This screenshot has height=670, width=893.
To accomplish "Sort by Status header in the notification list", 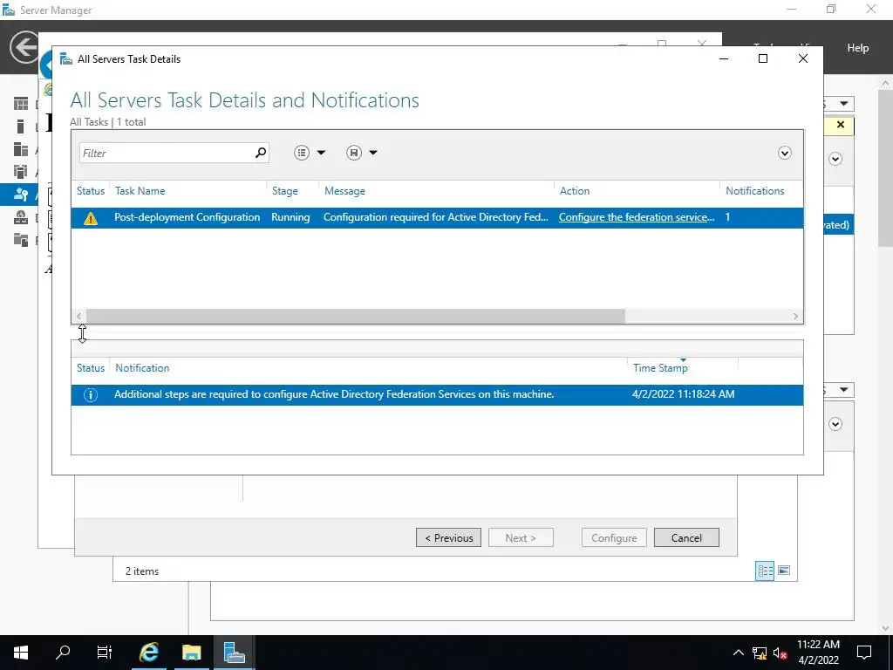I will click(91, 368).
